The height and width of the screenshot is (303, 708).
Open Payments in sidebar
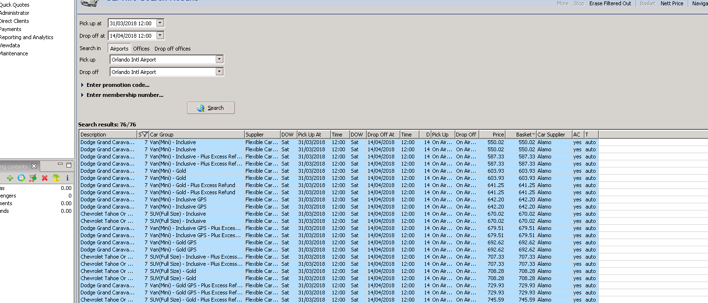pyautogui.click(x=11, y=29)
